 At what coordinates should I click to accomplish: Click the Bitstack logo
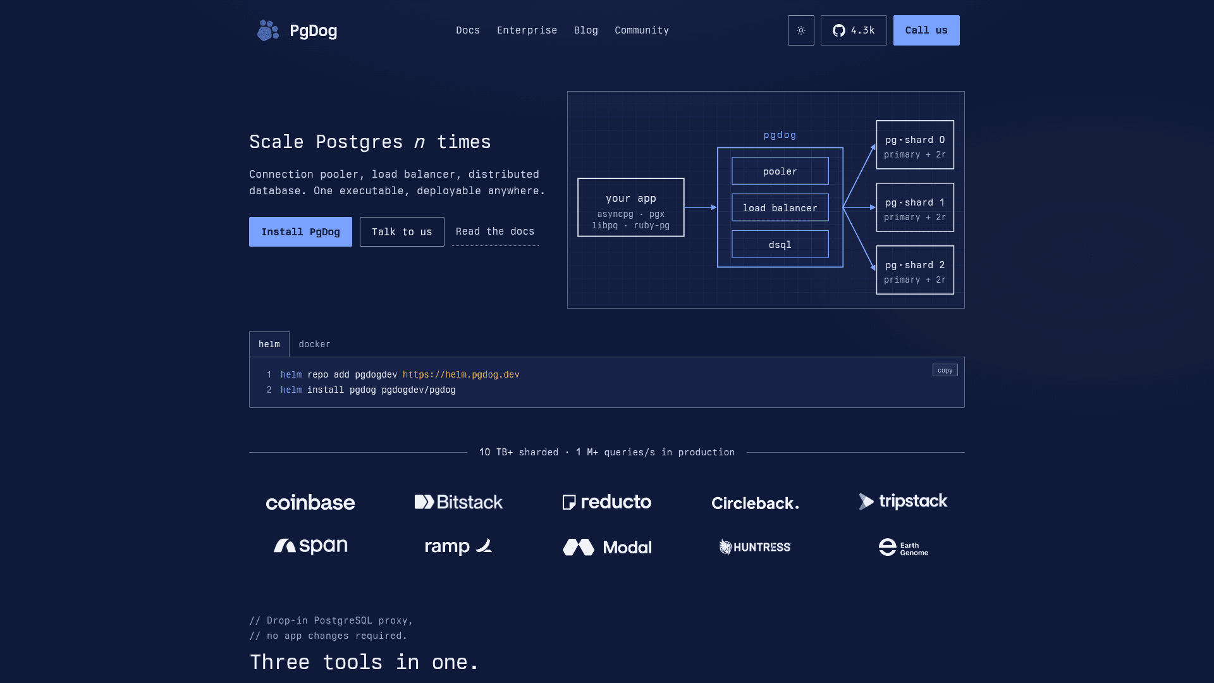[458, 502]
